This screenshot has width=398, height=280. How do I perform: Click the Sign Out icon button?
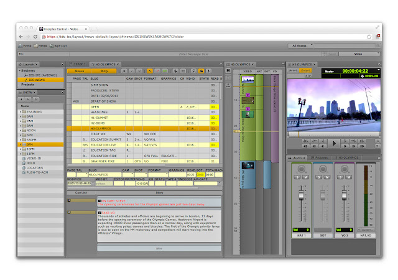[x=58, y=46]
